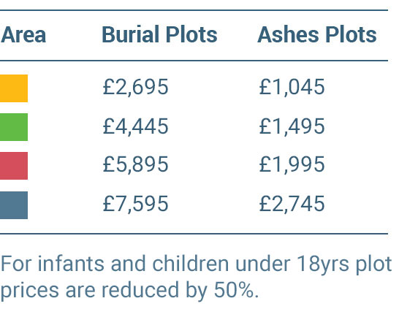The image size is (399, 309).
Task: Click the green area color swatch
Action: point(14,127)
